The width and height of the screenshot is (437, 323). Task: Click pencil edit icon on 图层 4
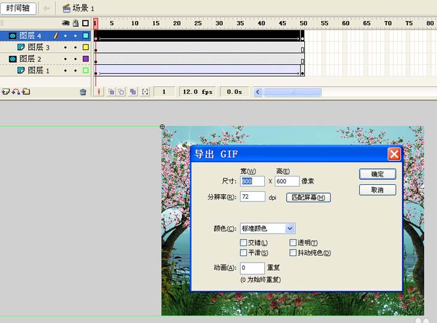[56, 35]
